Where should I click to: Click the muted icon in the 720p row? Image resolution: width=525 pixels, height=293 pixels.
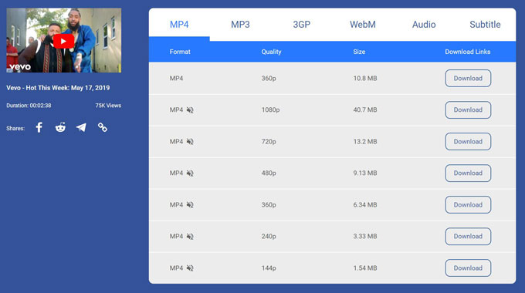(190, 141)
